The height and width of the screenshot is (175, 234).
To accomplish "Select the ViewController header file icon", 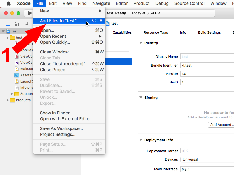I will click(17, 56).
